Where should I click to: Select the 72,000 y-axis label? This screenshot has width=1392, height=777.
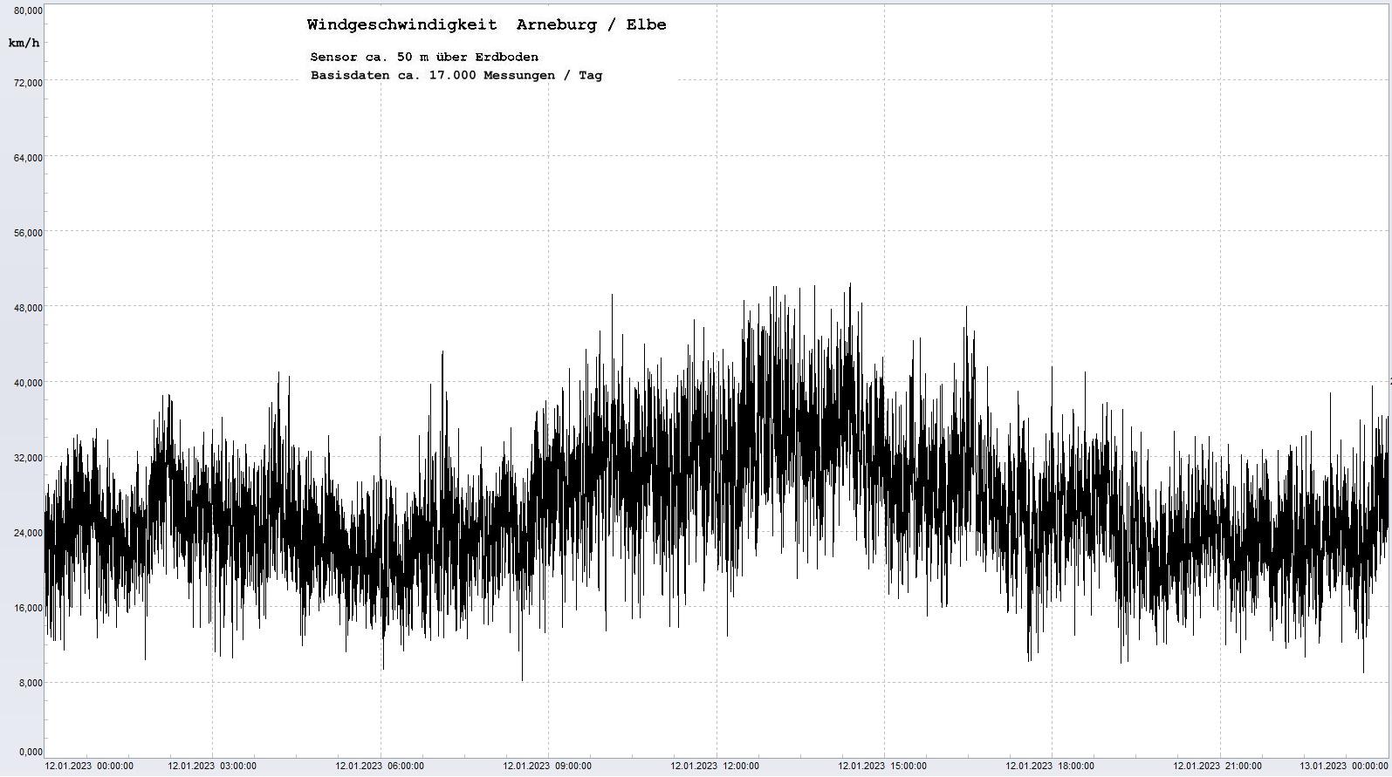[27, 83]
